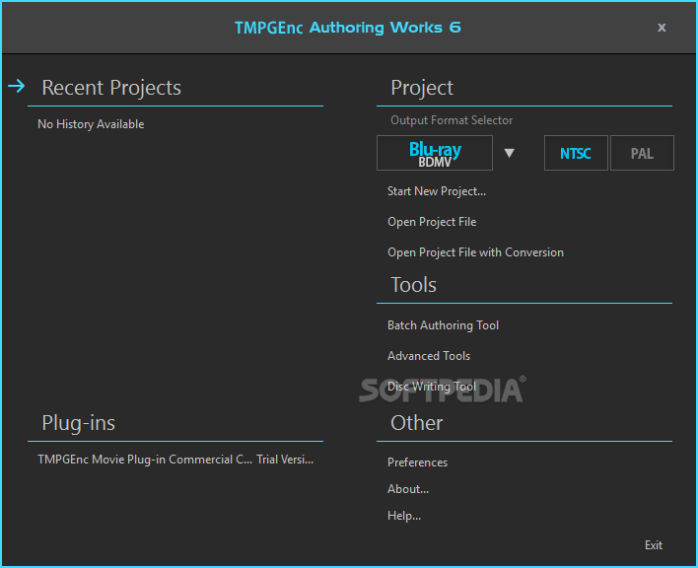Click the 'No History Available' text
This screenshot has height=568, width=698.
[91, 124]
